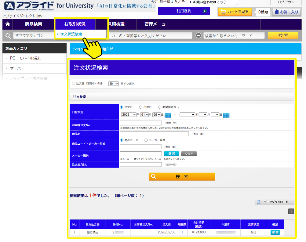Image resolution: width=306 pixels, height=242 pixels.
Task: Click the 確認 button in results row
Action: (x=275, y=233)
